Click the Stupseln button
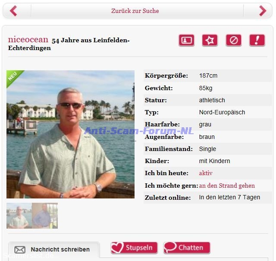 click(134, 248)
